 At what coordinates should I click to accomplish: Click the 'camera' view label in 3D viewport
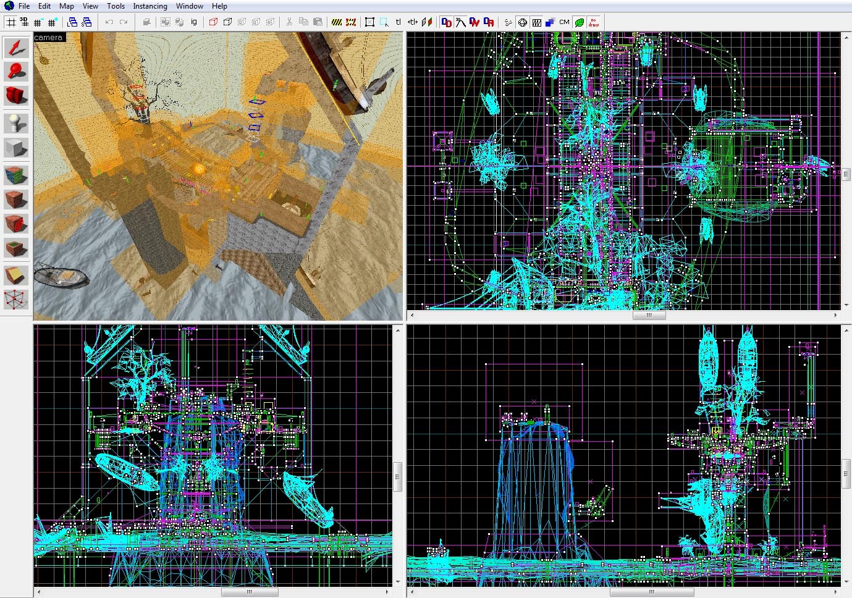point(49,38)
